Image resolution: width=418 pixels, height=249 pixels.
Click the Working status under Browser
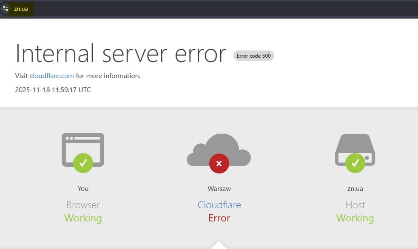[83, 218]
